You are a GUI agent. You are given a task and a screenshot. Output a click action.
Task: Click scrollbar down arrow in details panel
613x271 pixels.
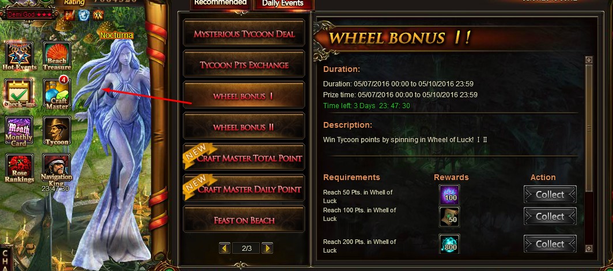(589, 249)
